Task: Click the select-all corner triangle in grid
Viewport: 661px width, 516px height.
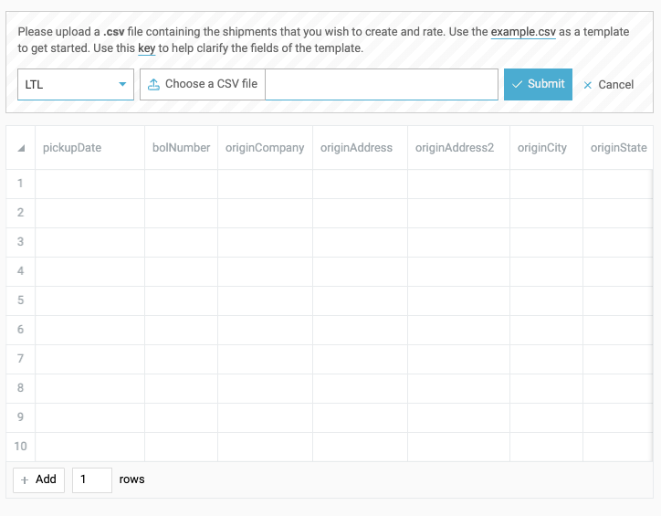Action: click(x=21, y=148)
